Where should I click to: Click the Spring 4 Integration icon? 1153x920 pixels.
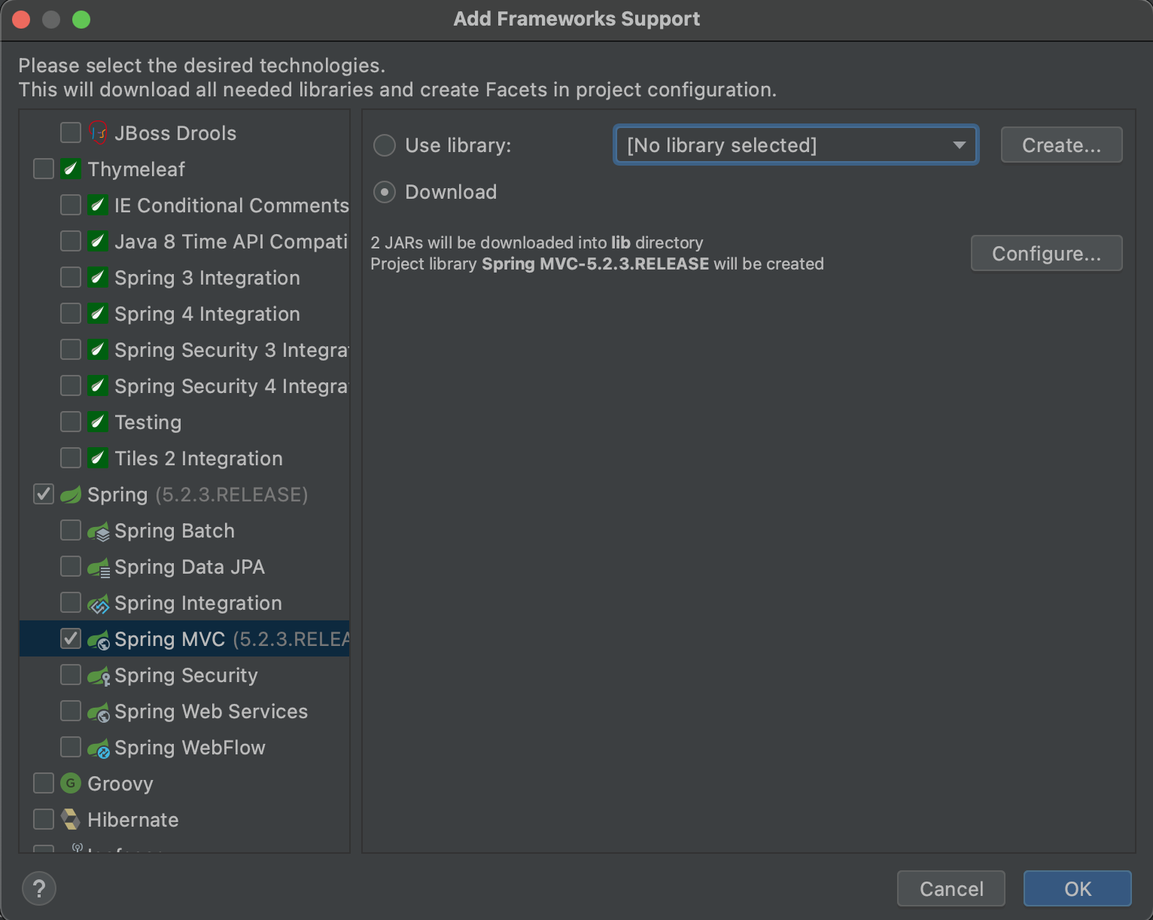(98, 314)
